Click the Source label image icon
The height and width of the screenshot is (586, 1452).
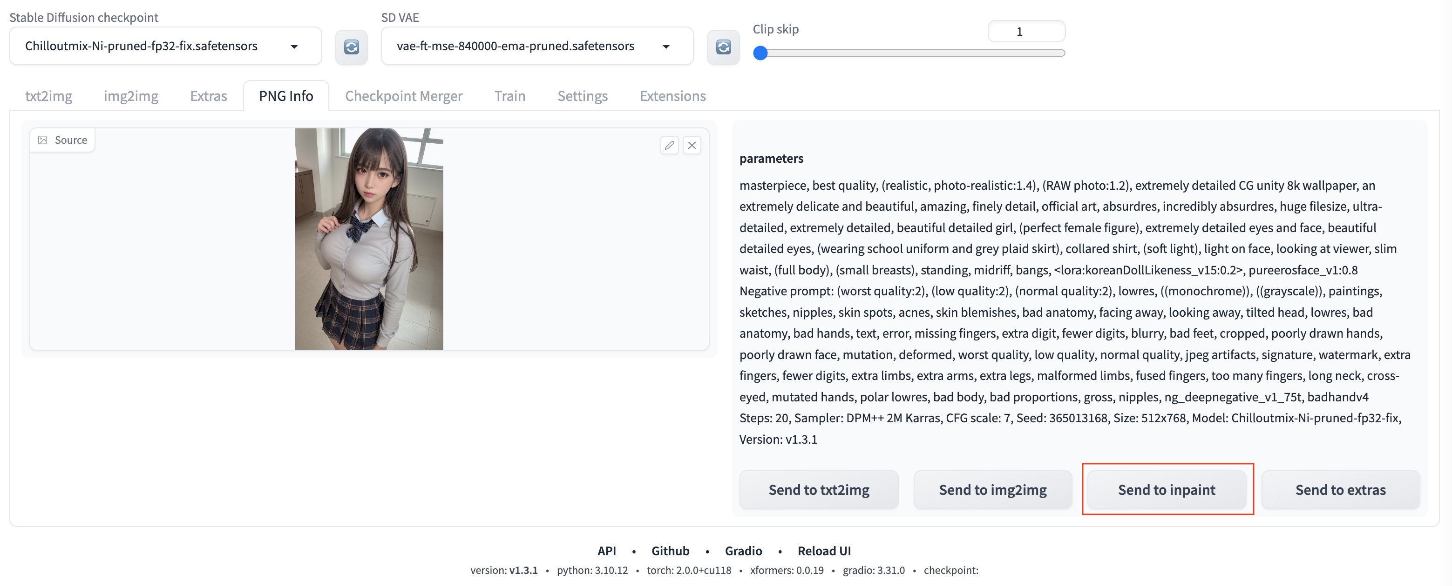(43, 140)
